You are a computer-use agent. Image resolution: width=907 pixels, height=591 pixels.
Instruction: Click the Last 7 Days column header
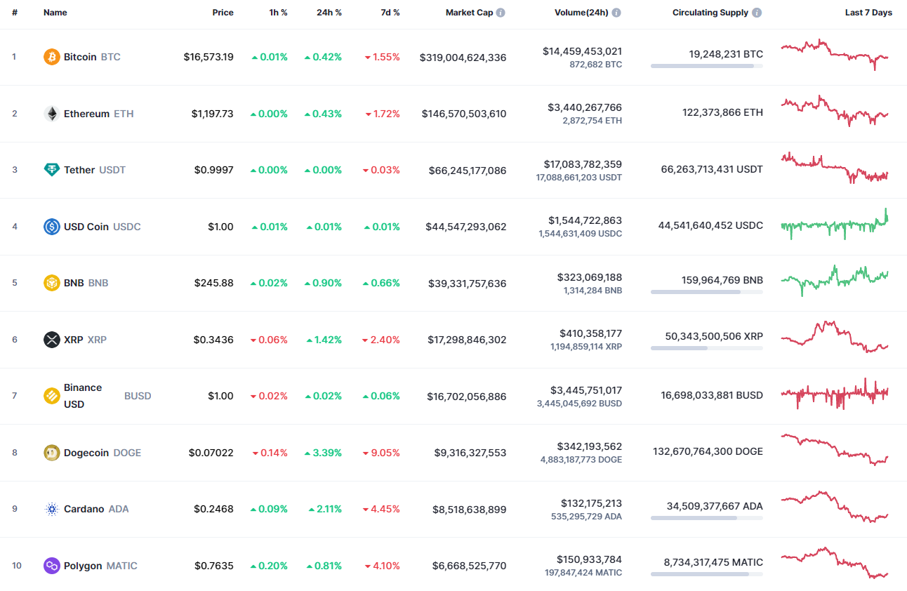868,12
